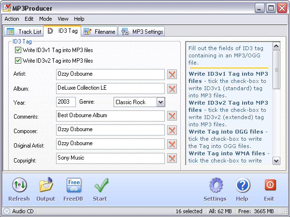The height and width of the screenshot is (217, 290).
Task: Click the MP3Producer title bar app icon
Action: 7,8
